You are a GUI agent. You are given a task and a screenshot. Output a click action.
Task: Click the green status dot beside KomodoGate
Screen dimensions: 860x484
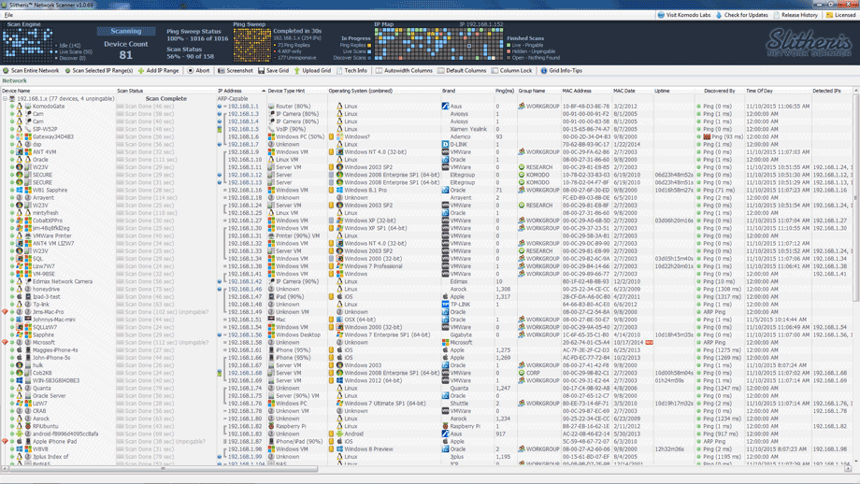point(12,107)
